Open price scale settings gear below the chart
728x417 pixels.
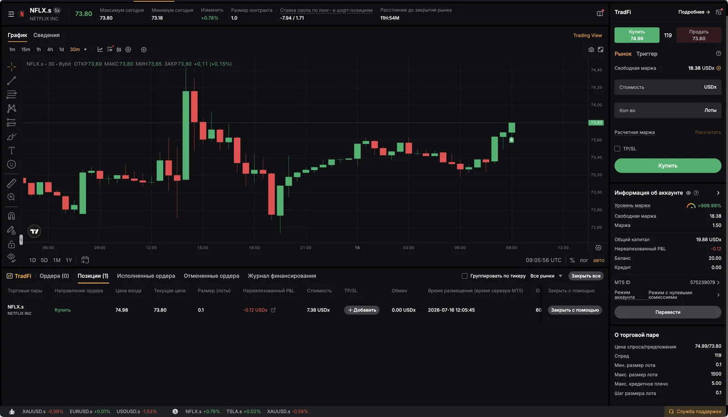point(598,248)
